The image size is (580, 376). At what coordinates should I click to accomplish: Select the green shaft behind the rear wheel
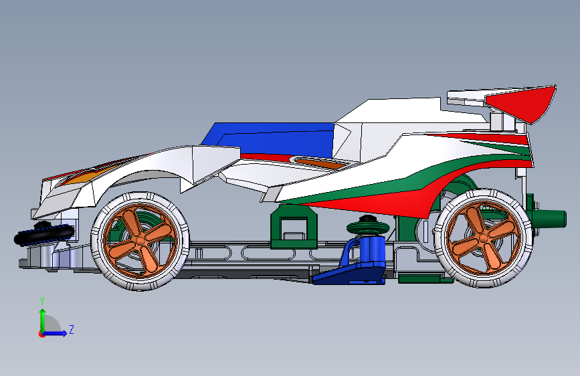549,218
